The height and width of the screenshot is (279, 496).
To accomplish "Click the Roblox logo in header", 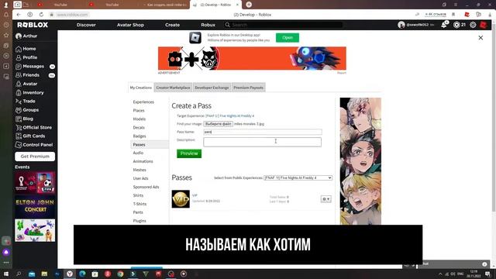I will coord(33,25).
